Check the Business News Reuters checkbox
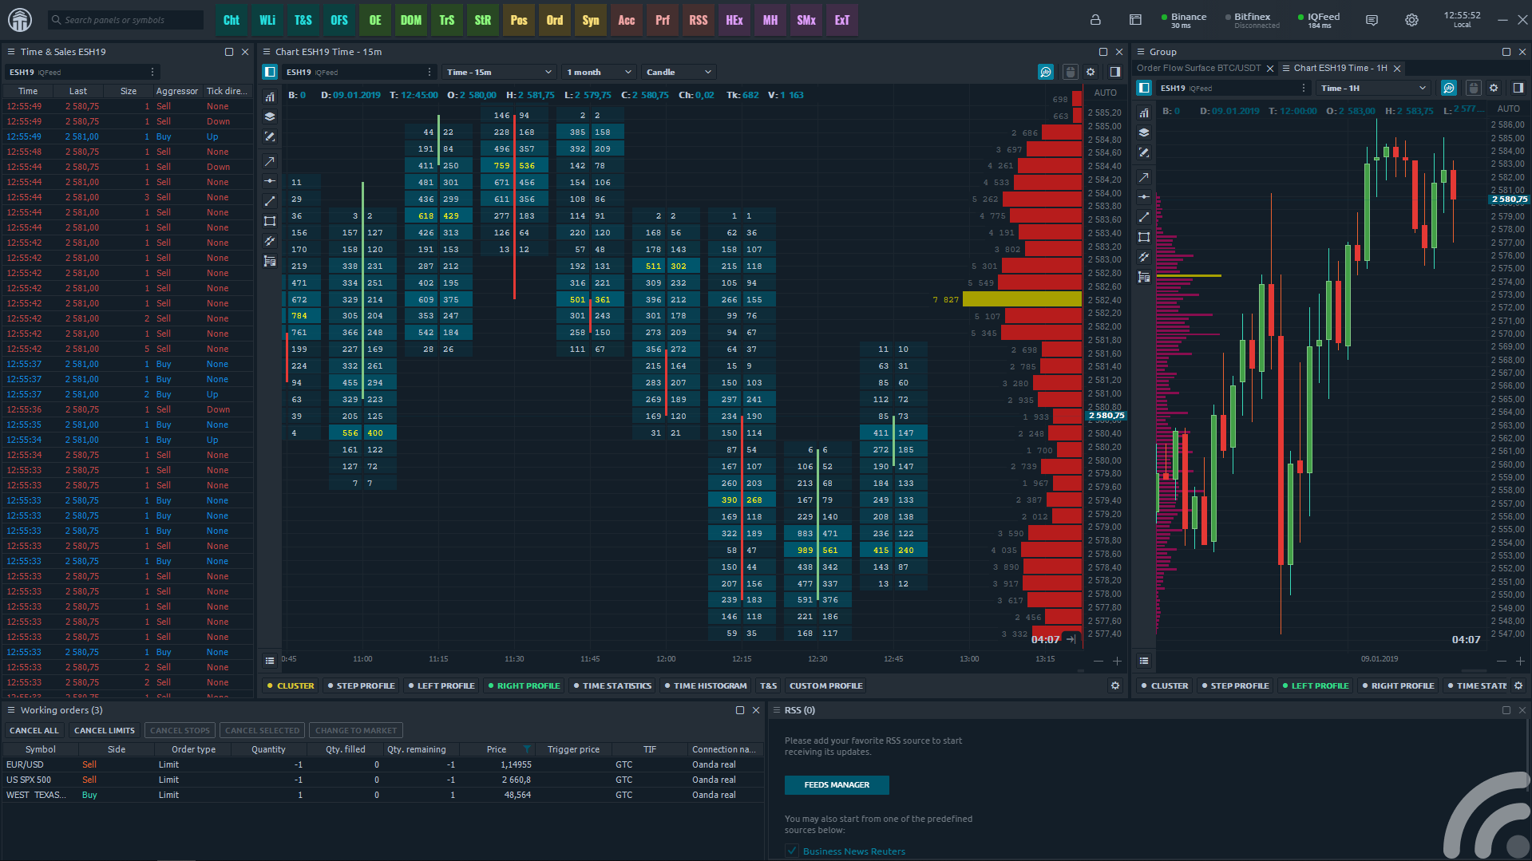The image size is (1532, 861). [x=792, y=851]
